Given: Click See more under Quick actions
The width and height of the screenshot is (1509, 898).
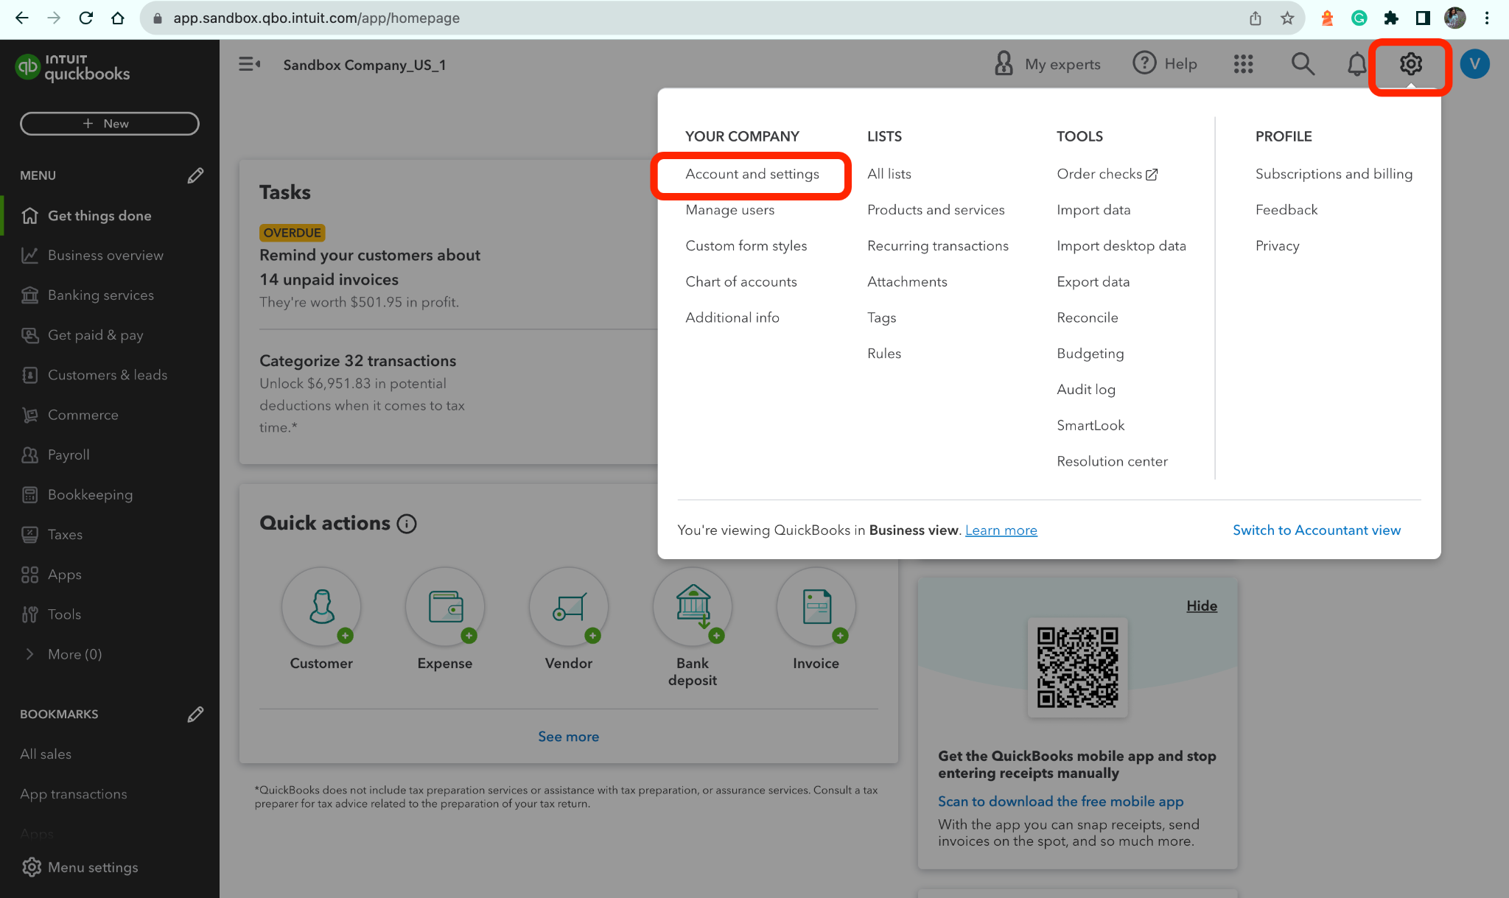Looking at the screenshot, I should [x=568, y=737].
